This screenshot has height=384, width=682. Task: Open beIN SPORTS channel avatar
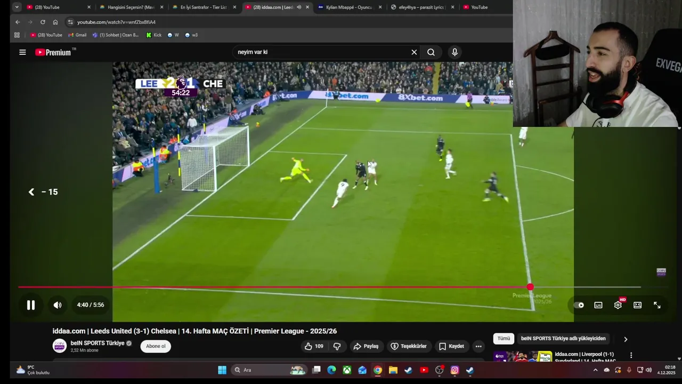(x=60, y=346)
